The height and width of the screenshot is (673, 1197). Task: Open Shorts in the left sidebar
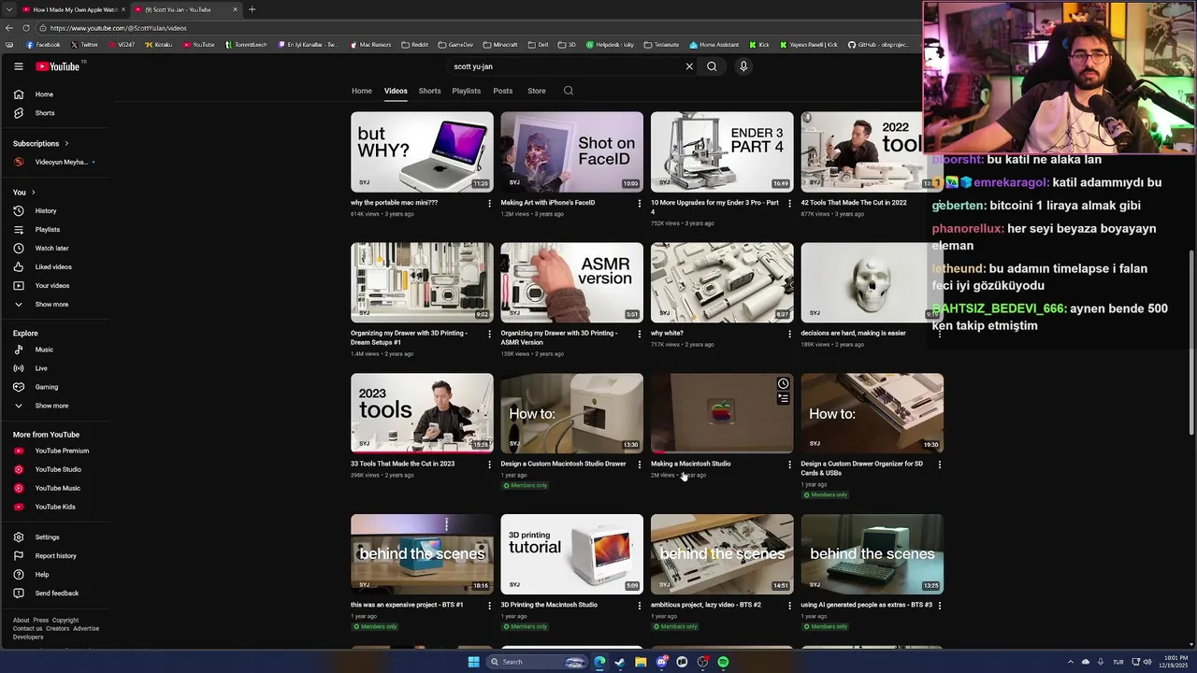[56, 113]
